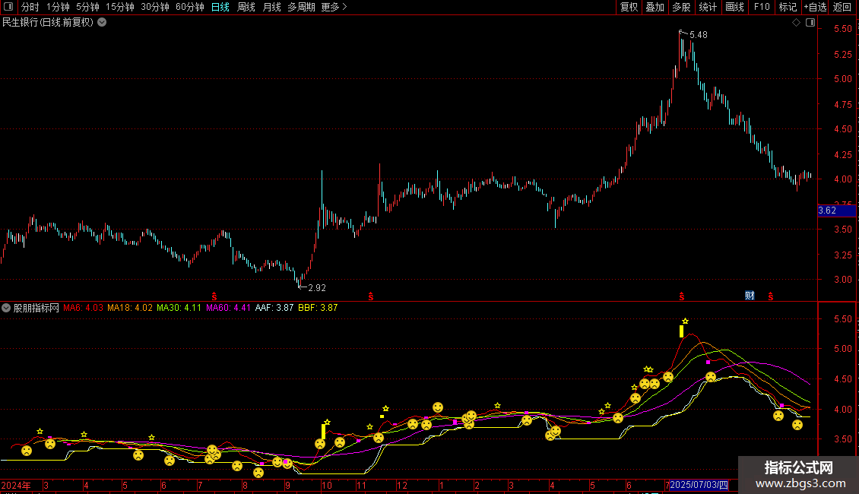Click the 叠加 overlay button
859x494 pixels.
click(655, 7)
